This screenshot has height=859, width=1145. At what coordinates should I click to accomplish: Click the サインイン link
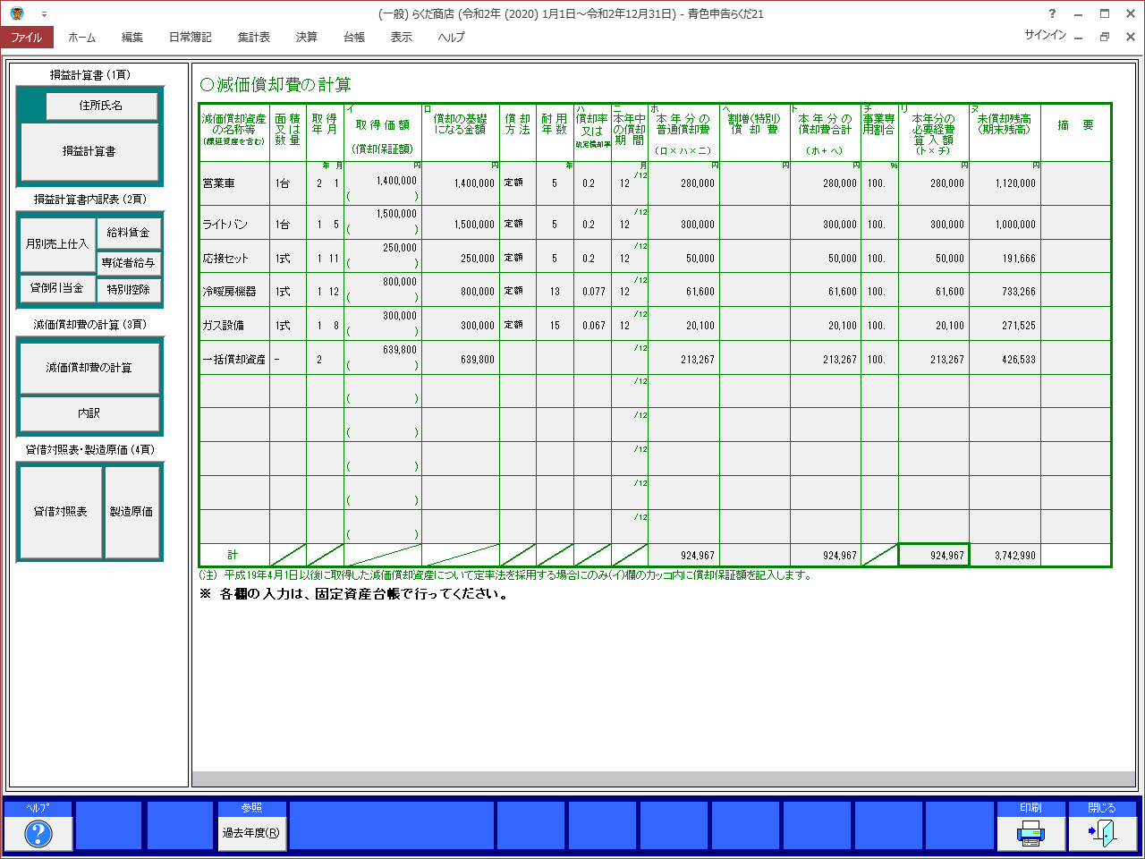click(x=1046, y=35)
